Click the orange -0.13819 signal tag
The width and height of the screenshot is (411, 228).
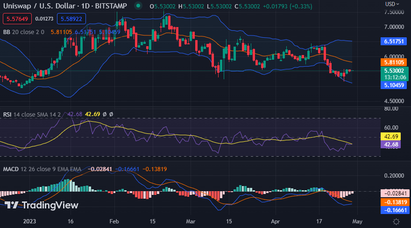395,202
